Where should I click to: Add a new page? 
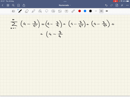point(117,5)
